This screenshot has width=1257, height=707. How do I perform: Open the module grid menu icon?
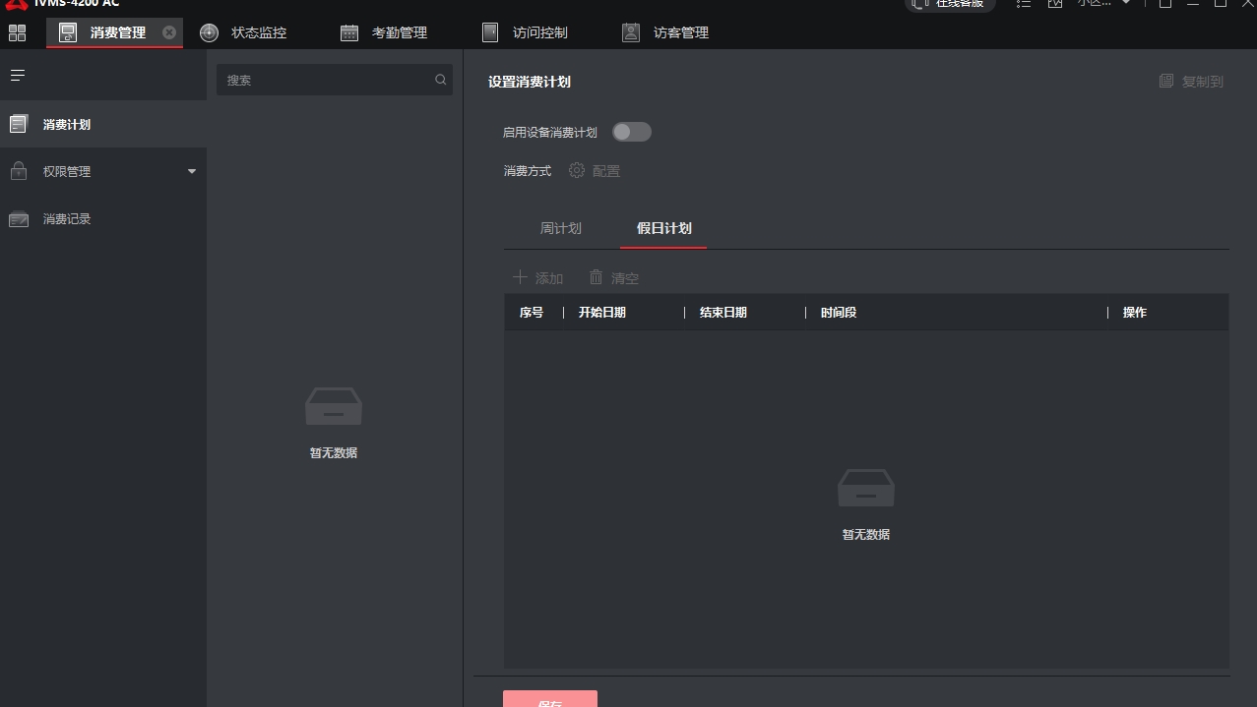[x=17, y=32]
